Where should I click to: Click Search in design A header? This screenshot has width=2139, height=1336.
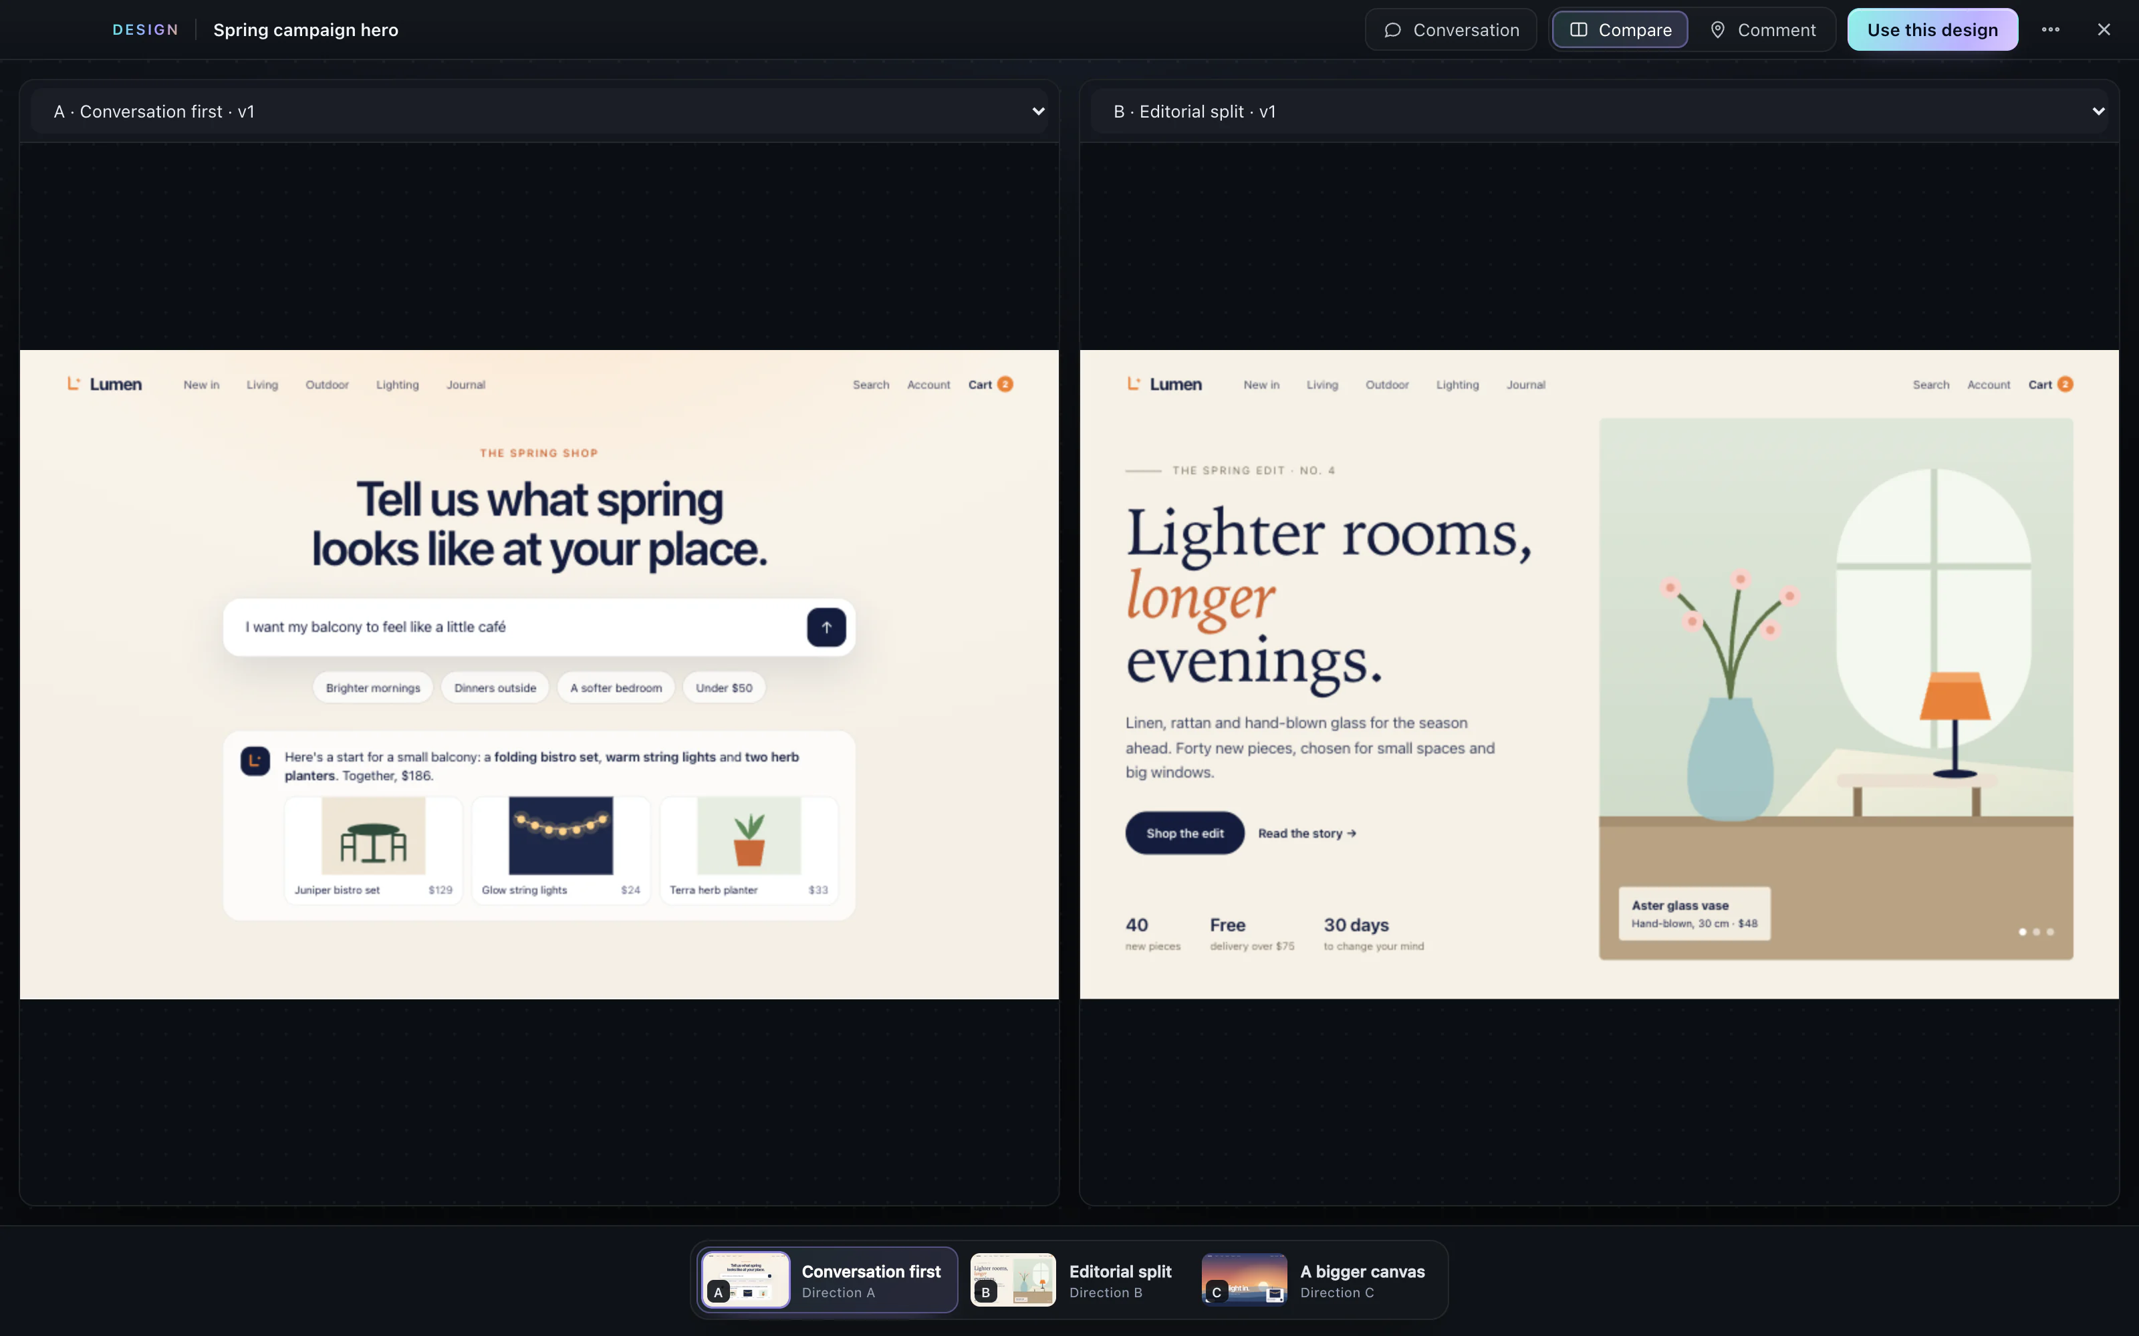point(870,385)
